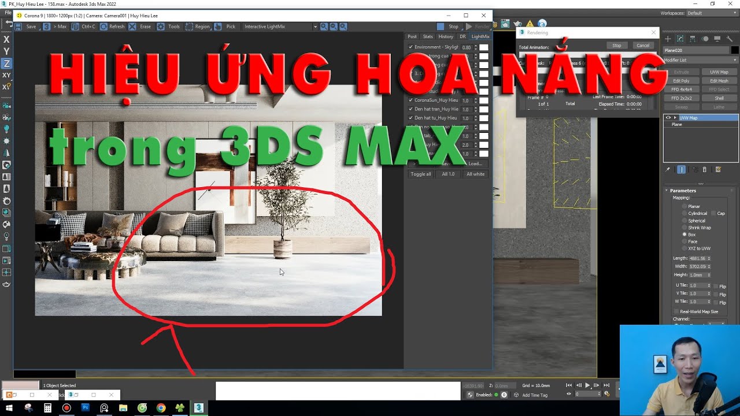This screenshot has height=416, width=740.
Task: Restrict transform to the Y axis
Action: click(x=6, y=51)
